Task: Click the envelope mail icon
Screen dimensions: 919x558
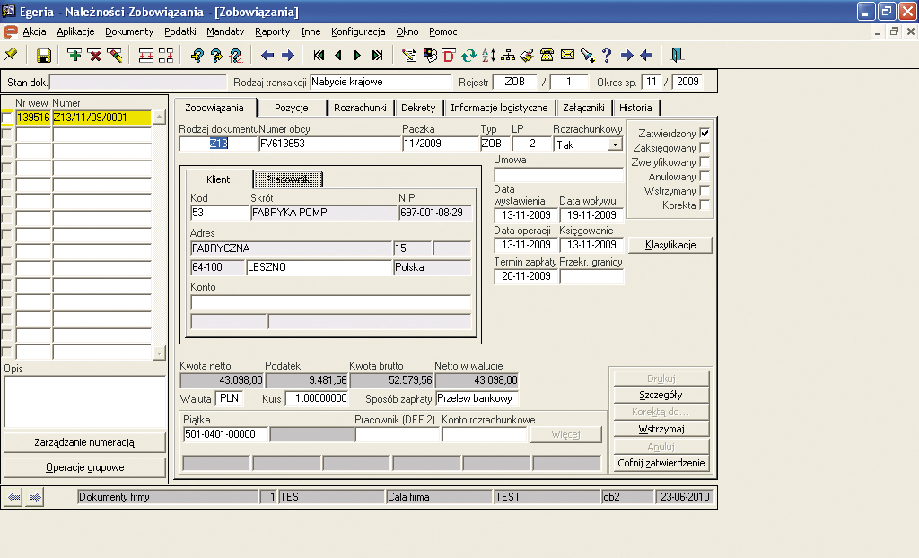Action: [567, 55]
